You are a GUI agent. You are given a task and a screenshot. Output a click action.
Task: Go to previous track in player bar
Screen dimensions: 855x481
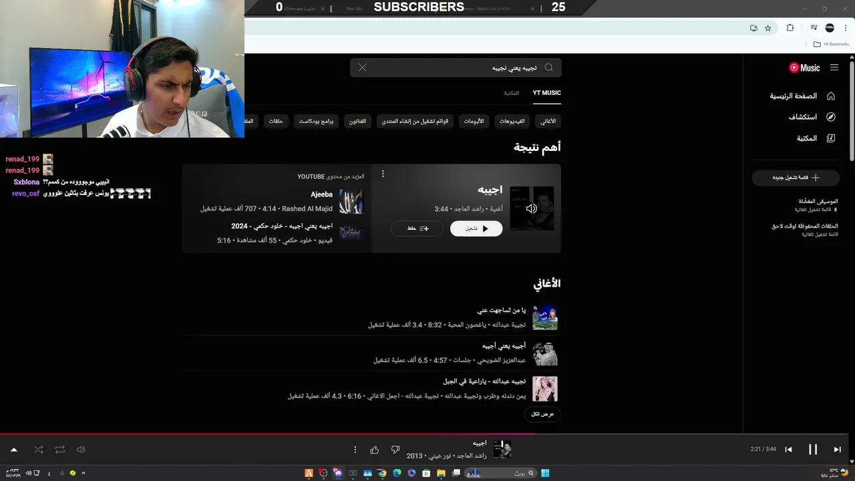click(x=788, y=450)
